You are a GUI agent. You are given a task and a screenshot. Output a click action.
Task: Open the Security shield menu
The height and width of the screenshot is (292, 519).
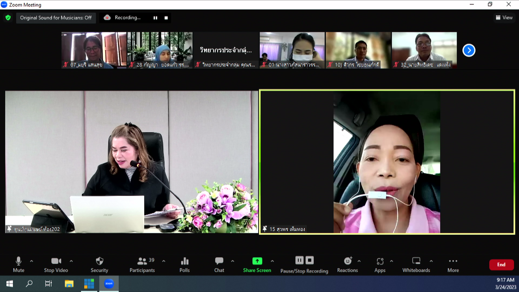point(99,264)
